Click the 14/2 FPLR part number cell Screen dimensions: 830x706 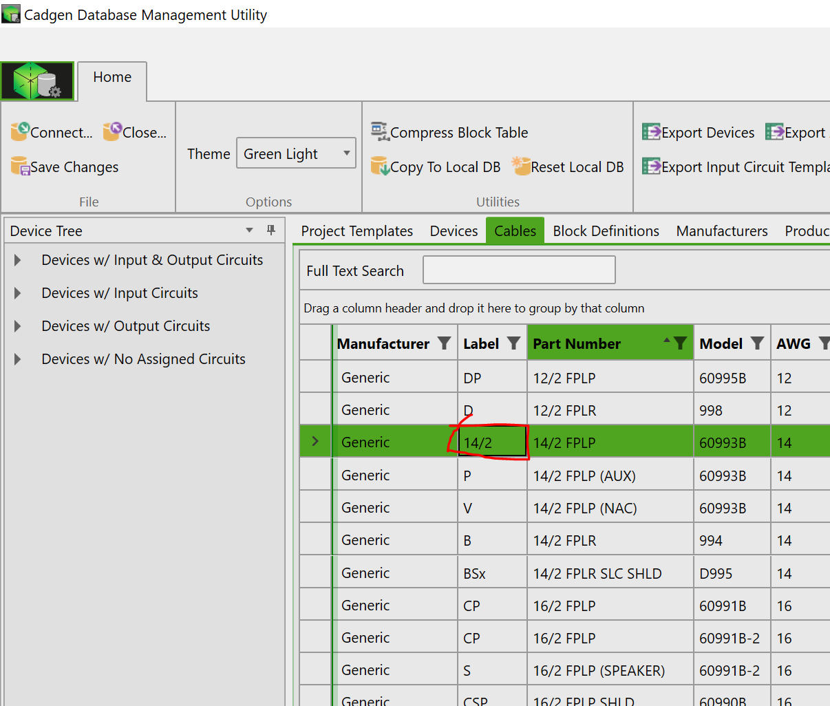click(x=610, y=540)
